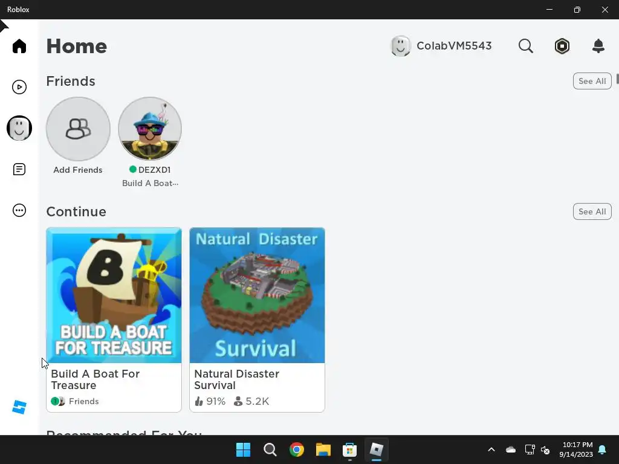Restore down the Roblox window
The height and width of the screenshot is (464, 619).
pyautogui.click(x=577, y=10)
